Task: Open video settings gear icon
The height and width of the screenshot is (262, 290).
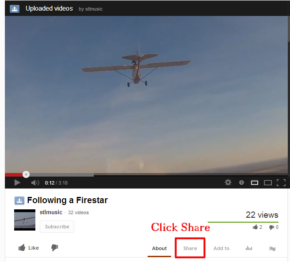Action: pos(228,182)
